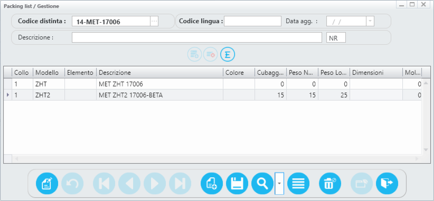Viewport: 434px width, 201px height.
Task: Click the Codice distinta input field
Action: (x=111, y=21)
